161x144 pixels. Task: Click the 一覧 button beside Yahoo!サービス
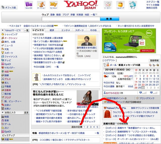26,30
